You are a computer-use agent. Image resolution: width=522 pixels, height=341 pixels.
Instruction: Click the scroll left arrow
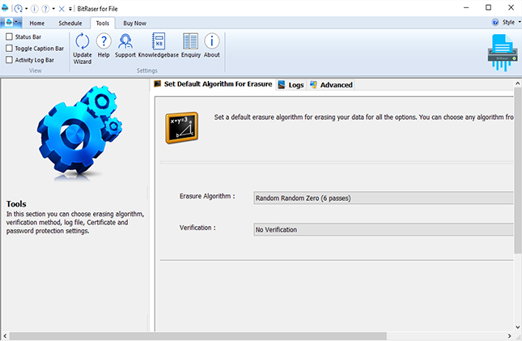coord(5,336)
